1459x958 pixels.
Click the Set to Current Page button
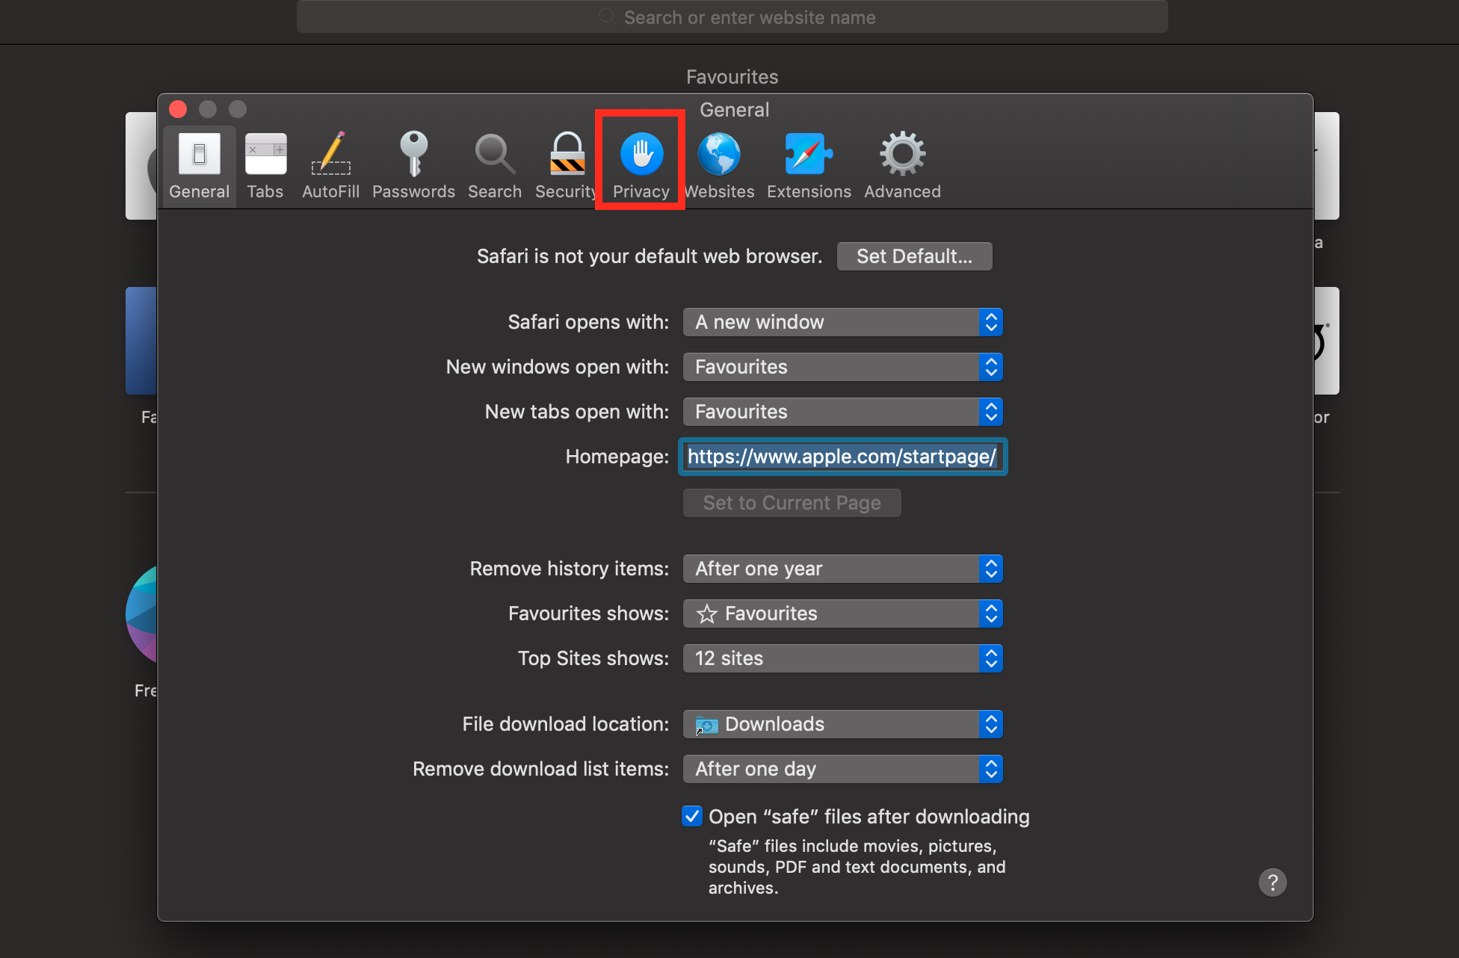click(x=792, y=503)
